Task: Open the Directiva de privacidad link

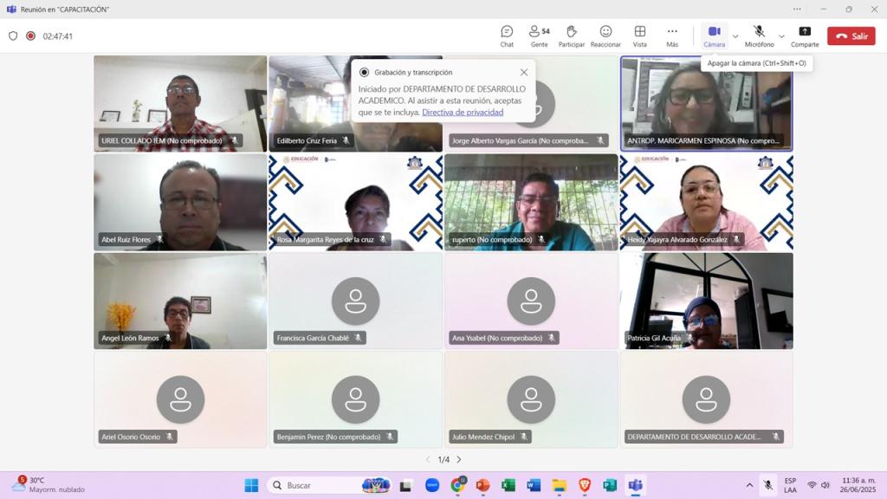Action: [x=463, y=113]
